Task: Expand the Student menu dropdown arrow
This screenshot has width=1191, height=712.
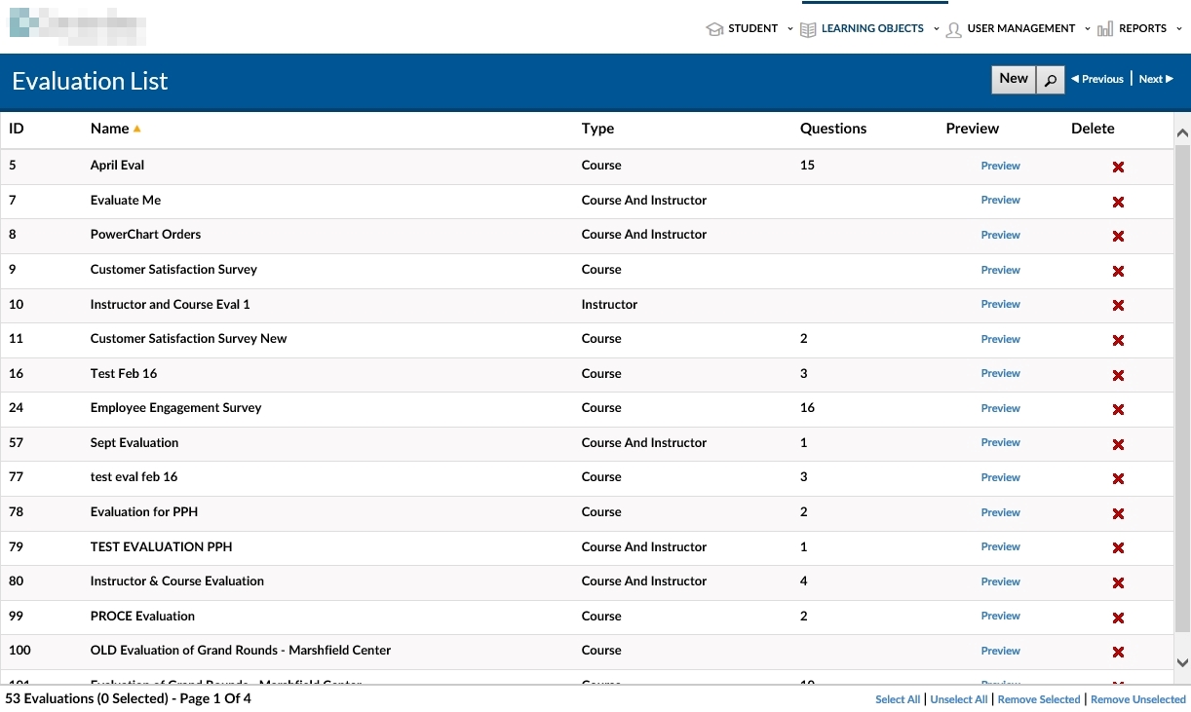Action: pos(789,29)
